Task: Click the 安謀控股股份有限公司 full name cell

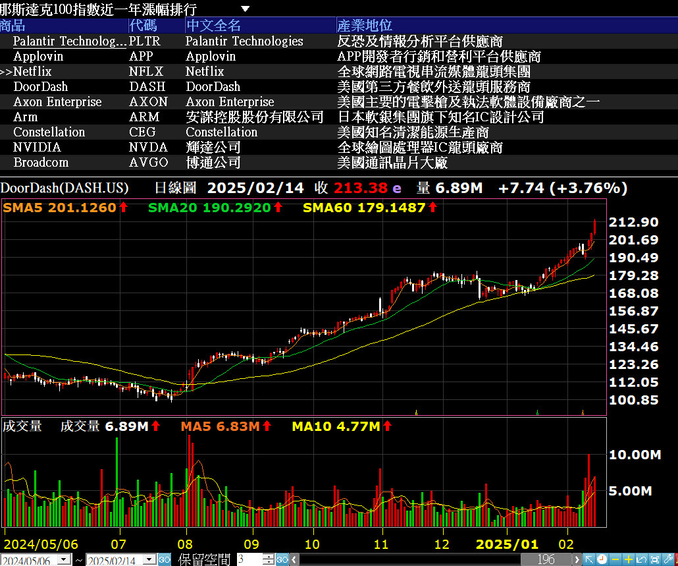Action: (255, 117)
